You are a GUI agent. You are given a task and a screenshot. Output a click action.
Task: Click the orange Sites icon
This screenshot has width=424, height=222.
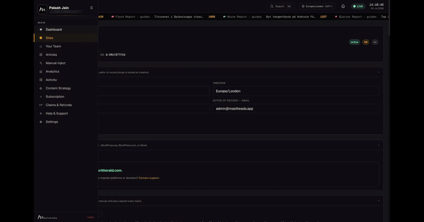pos(41,38)
